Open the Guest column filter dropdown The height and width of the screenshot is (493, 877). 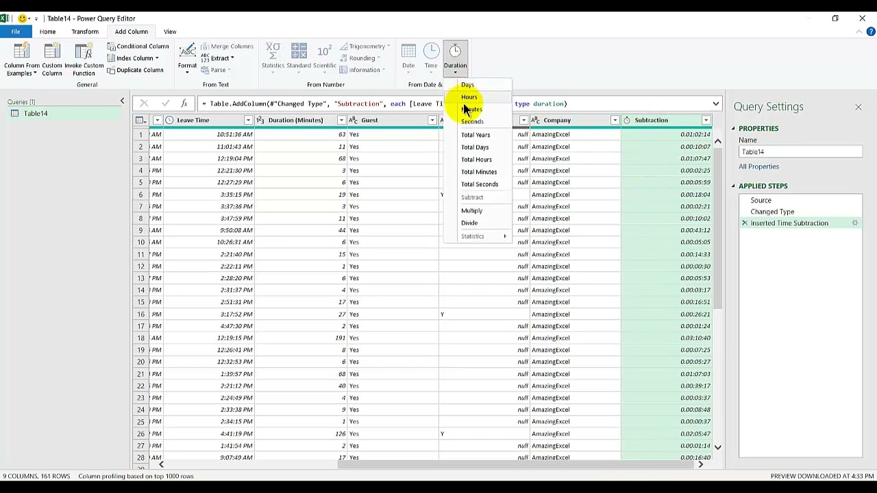tap(432, 121)
